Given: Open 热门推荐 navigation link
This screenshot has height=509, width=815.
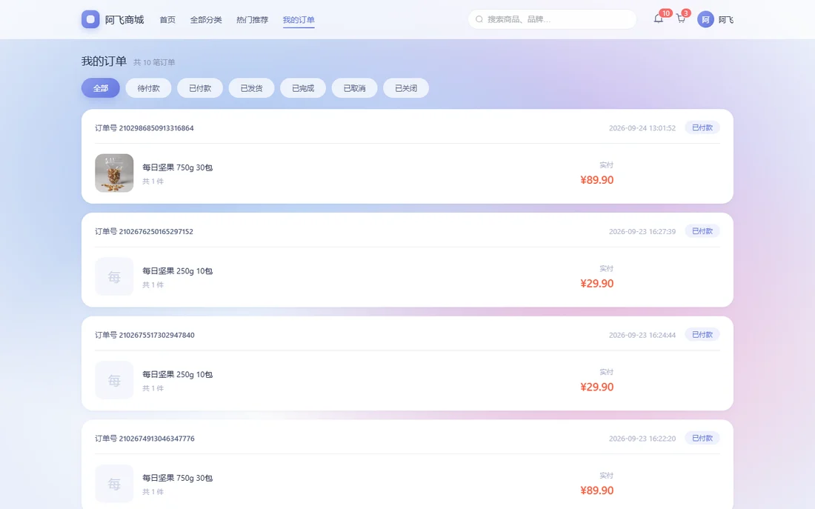Looking at the screenshot, I should [252, 20].
